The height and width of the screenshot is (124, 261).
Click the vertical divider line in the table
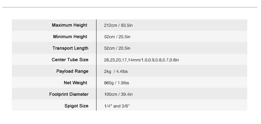96,65
